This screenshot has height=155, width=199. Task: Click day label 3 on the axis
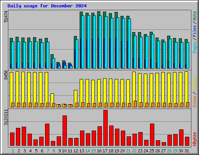[x=24, y=151]
